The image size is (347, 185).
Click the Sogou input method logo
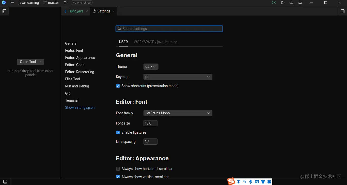tap(231, 181)
